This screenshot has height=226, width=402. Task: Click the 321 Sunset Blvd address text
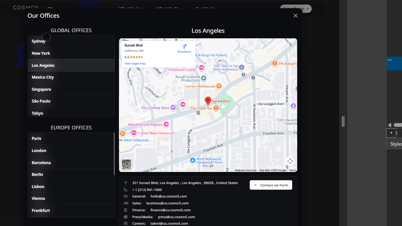pos(185,183)
